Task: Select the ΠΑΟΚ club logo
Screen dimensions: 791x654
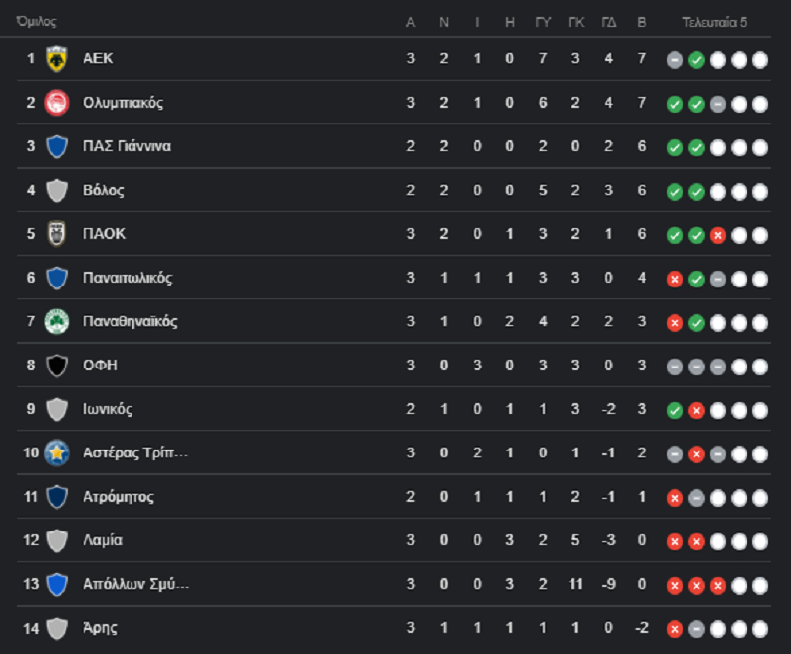Action: (x=57, y=234)
